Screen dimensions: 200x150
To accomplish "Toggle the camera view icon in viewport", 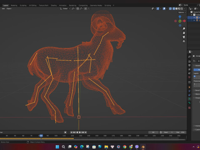I will tap(184, 37).
